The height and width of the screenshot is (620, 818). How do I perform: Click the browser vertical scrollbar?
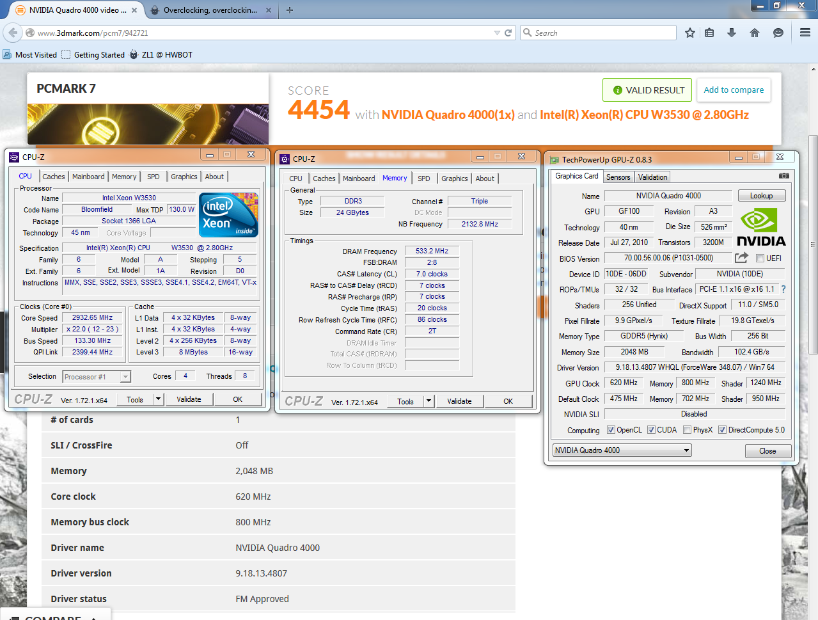(813, 243)
